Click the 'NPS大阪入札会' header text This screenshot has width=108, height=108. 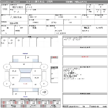click(35, 2)
